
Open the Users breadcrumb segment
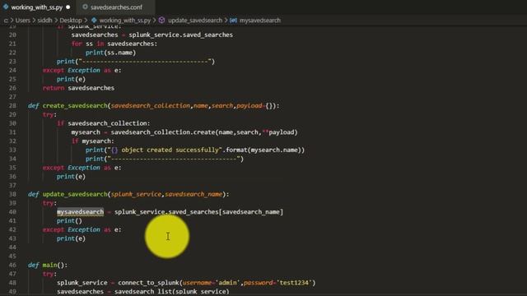click(x=23, y=21)
